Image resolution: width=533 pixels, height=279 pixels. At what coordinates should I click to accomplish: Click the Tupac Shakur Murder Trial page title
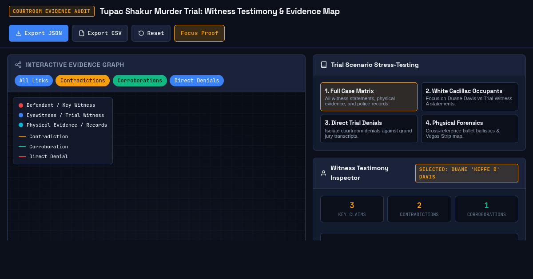pyautogui.click(x=219, y=12)
